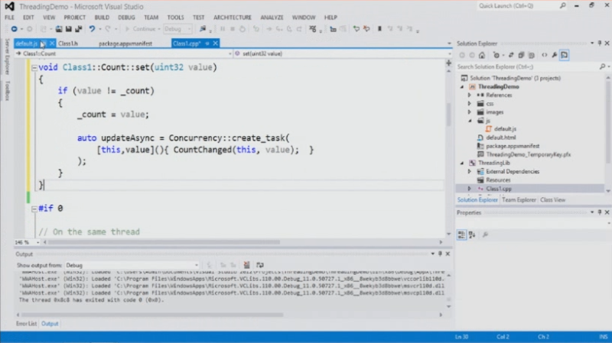Expand External Dependencies node
The height and width of the screenshot is (343, 612).
[470, 171]
